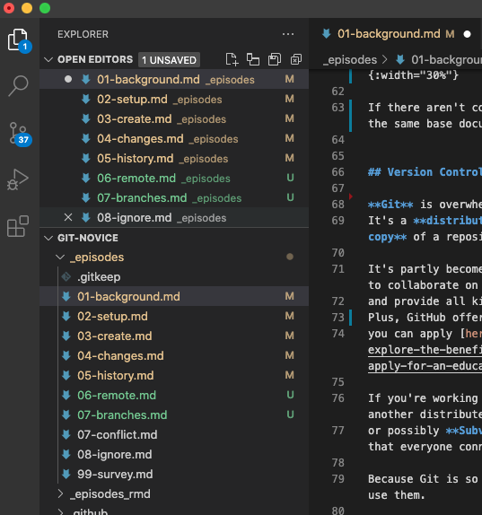This screenshot has height=515, width=482.
Task: Click the yellow macOS minimize button
Action: click(27, 8)
